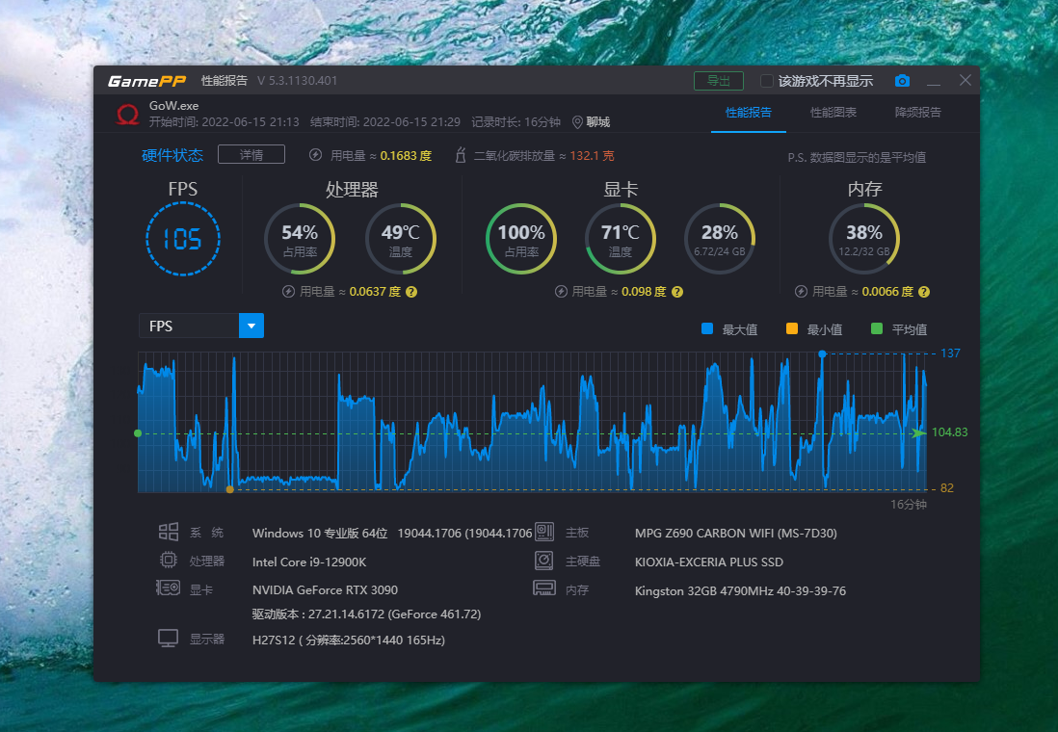Switch to the 性能图表 tab
1058x732 pixels.
[x=833, y=113]
